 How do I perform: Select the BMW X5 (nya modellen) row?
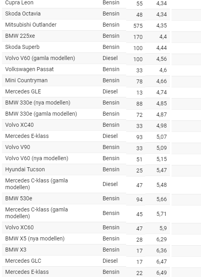(x=86, y=238)
